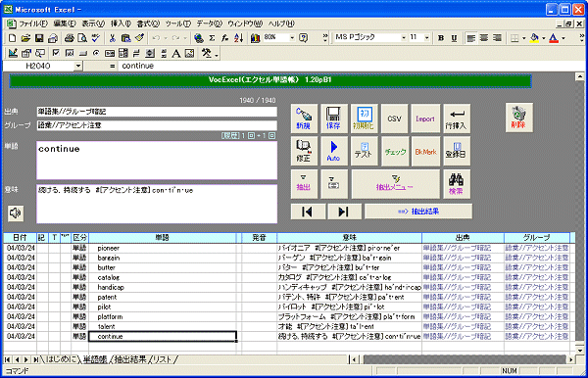Click the AutoSum sigma icon
Image resolution: width=588 pixels, height=378 pixels.
(212, 38)
